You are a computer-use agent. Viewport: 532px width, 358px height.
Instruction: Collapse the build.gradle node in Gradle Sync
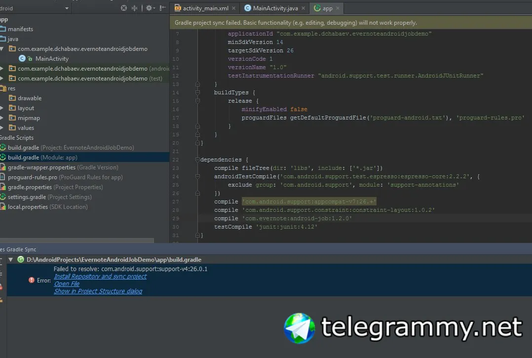(10, 260)
